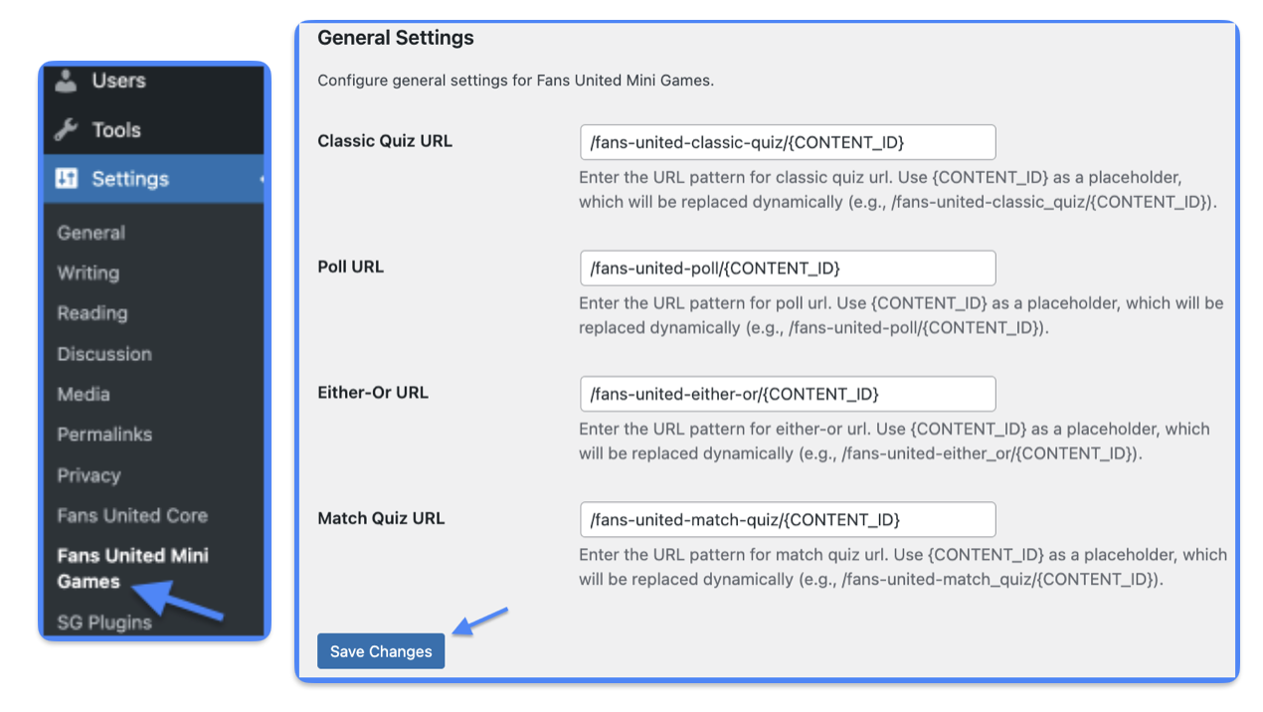Click the Save Changes button
Screen dimensions: 1263x712
pyautogui.click(x=381, y=651)
